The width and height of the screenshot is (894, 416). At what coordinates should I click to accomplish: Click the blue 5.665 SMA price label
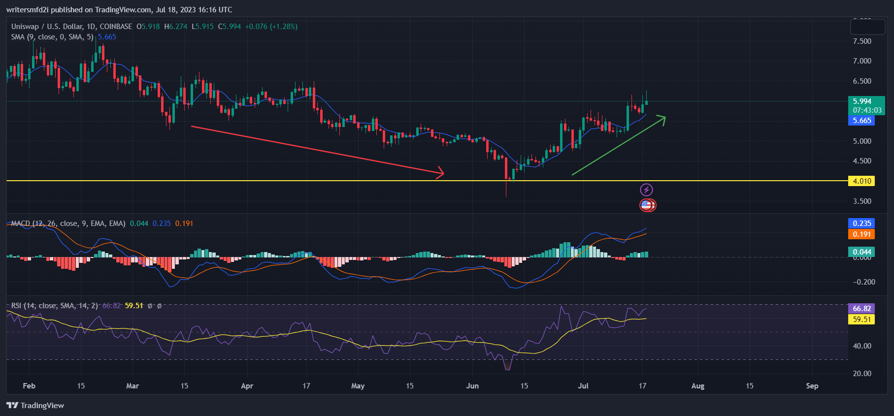pyautogui.click(x=861, y=121)
